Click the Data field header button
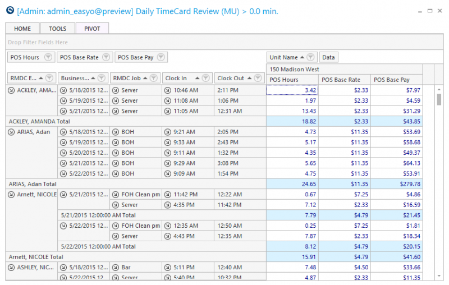This screenshot has width=449, height=285. coord(328,57)
